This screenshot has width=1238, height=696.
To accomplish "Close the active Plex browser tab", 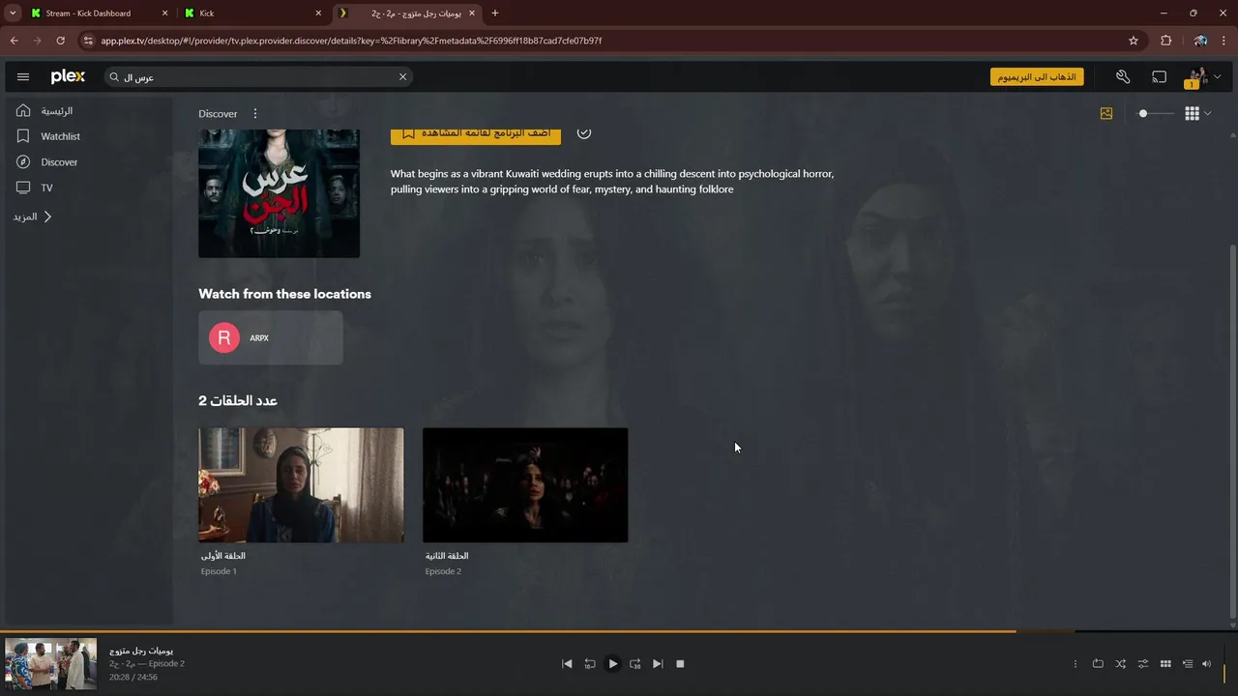I will coord(472,14).
